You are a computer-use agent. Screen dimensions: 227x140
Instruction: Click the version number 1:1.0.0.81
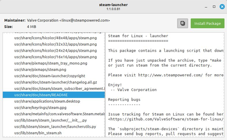113,9
